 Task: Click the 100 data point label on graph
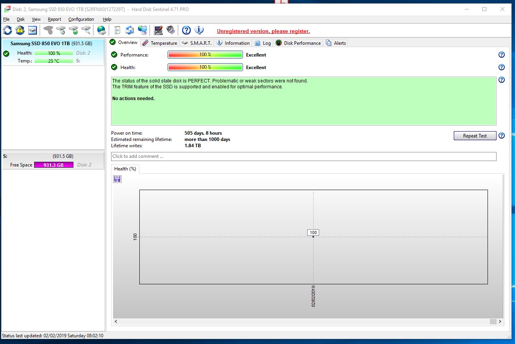click(x=313, y=232)
